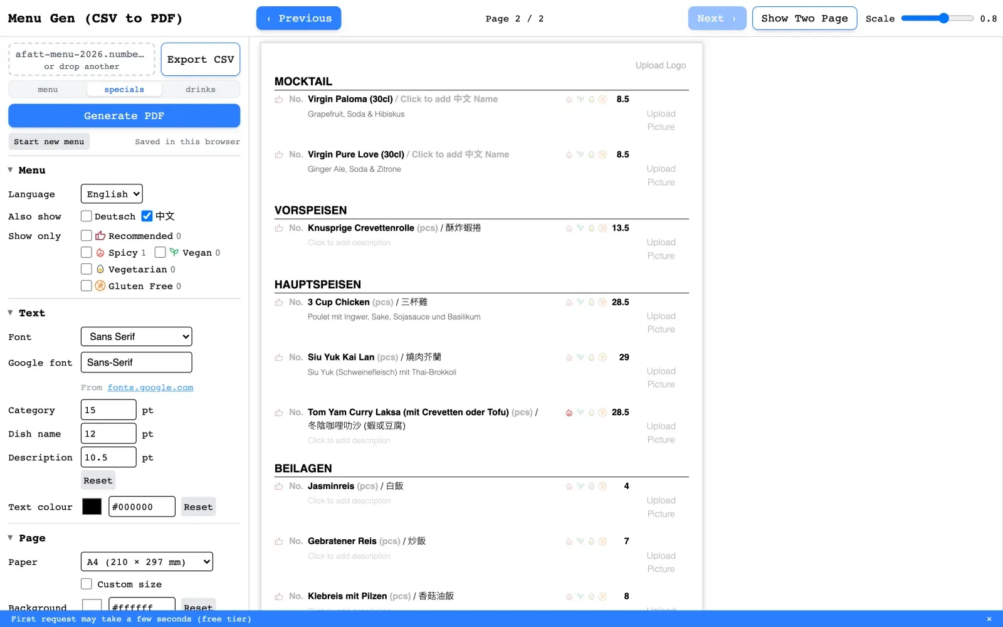Viewport: 1003px width, 627px height.
Task: Select the specials tab
Action: coord(124,90)
